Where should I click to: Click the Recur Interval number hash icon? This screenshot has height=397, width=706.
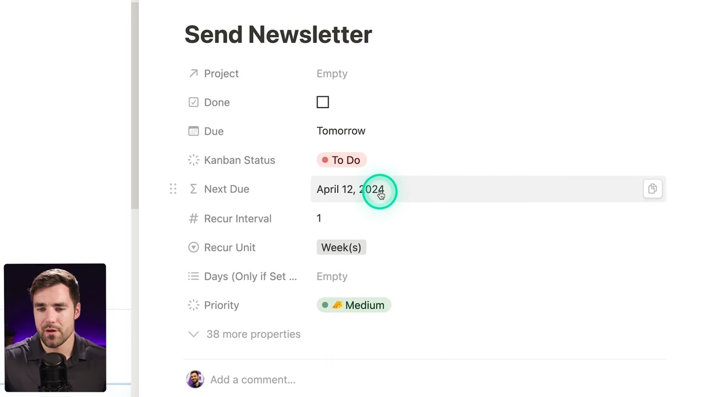click(193, 218)
